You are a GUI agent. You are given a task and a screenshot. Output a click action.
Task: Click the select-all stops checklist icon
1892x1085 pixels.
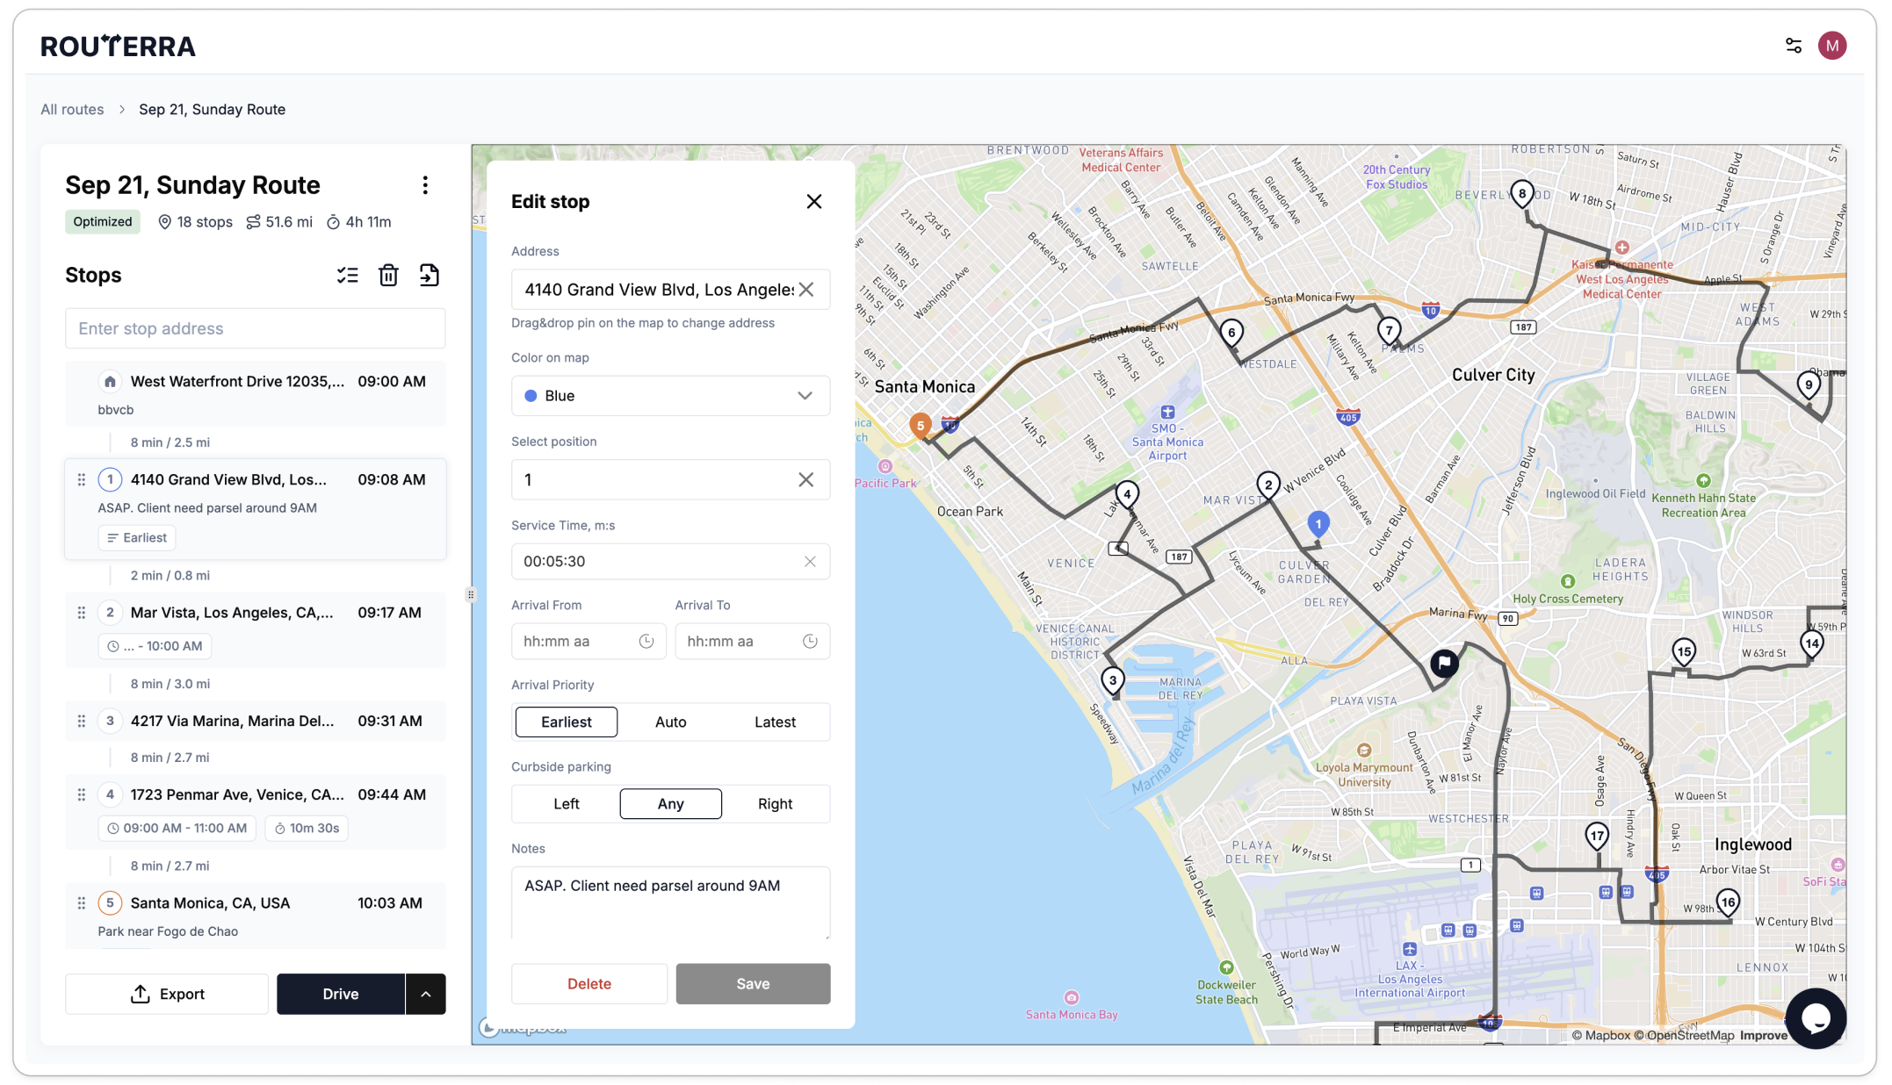pos(347,276)
